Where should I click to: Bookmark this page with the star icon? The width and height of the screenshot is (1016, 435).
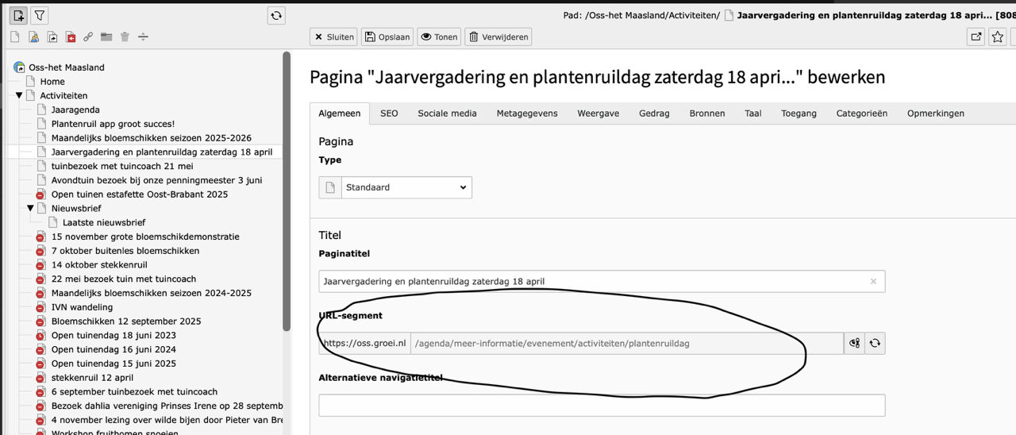(x=998, y=37)
